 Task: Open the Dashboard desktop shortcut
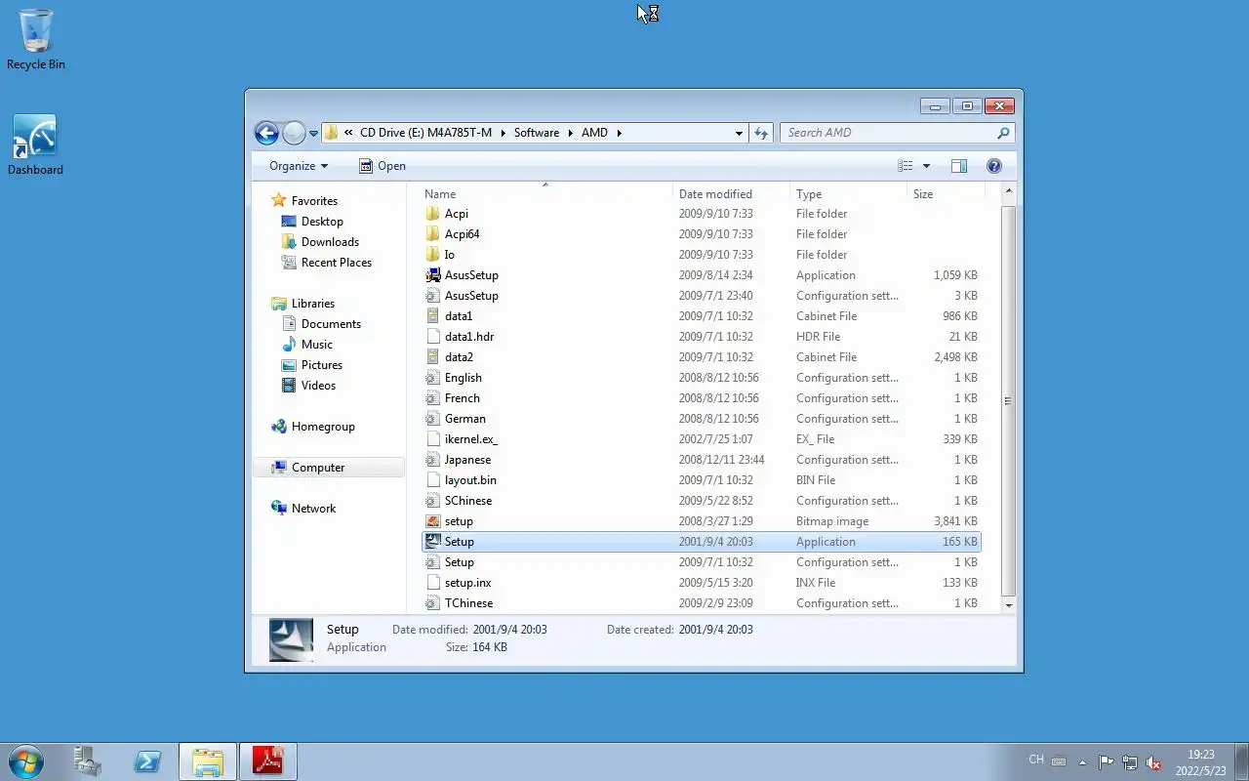[x=35, y=144]
